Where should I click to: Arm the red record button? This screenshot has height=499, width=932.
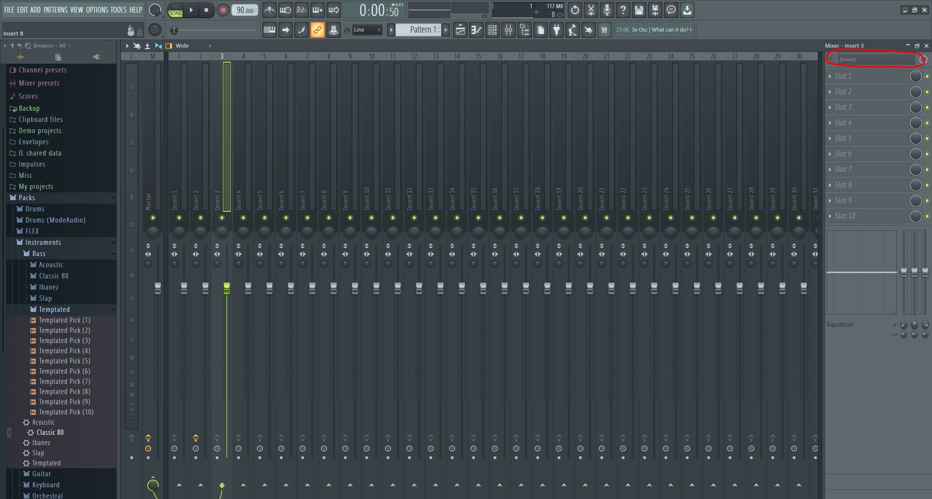point(223,10)
